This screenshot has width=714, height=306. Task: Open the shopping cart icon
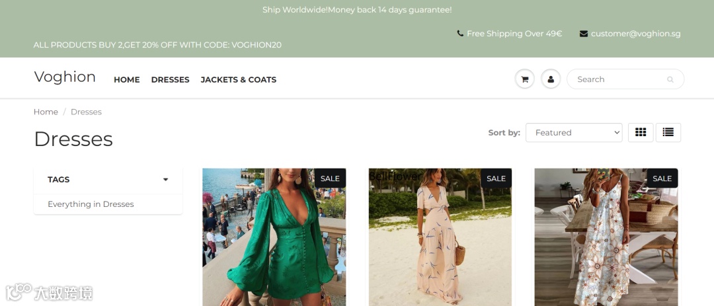click(x=524, y=79)
